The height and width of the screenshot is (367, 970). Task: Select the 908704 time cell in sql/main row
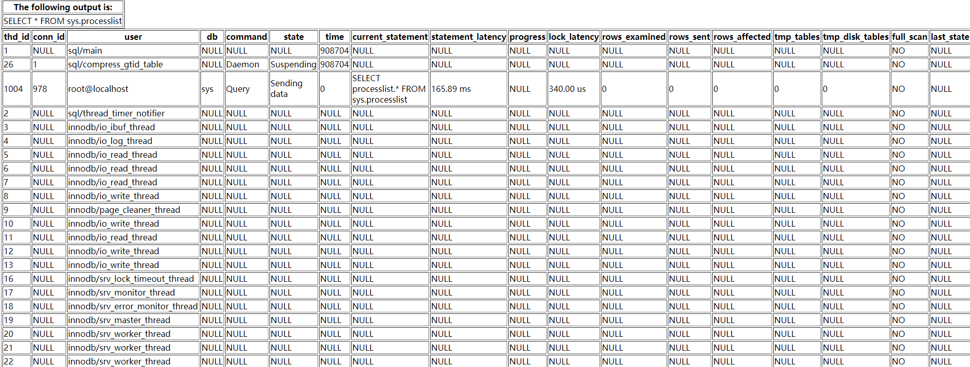[x=334, y=51]
